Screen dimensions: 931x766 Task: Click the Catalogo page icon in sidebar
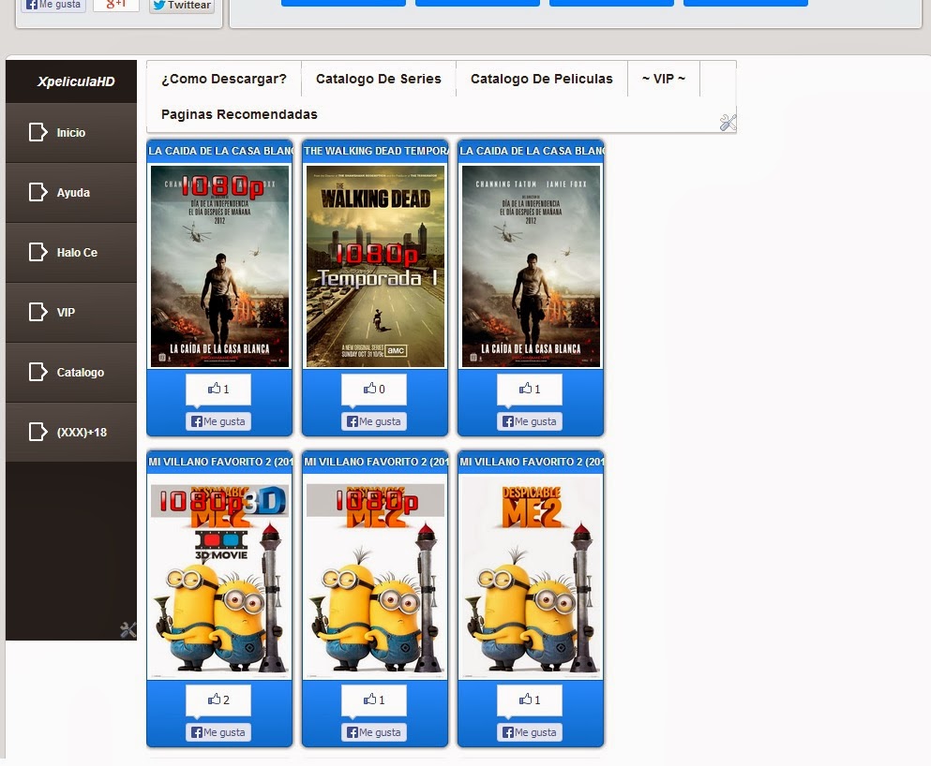pyautogui.click(x=38, y=372)
